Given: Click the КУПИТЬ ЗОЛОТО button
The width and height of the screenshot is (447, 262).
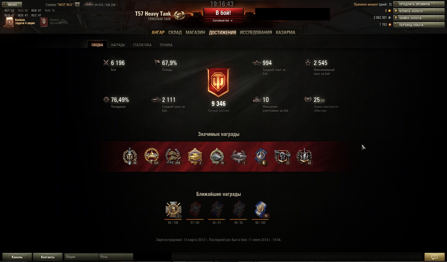Looking at the screenshot, I should click(419, 11).
